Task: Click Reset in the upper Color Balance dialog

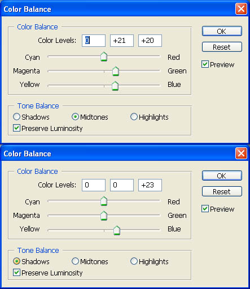Action: coord(222,47)
